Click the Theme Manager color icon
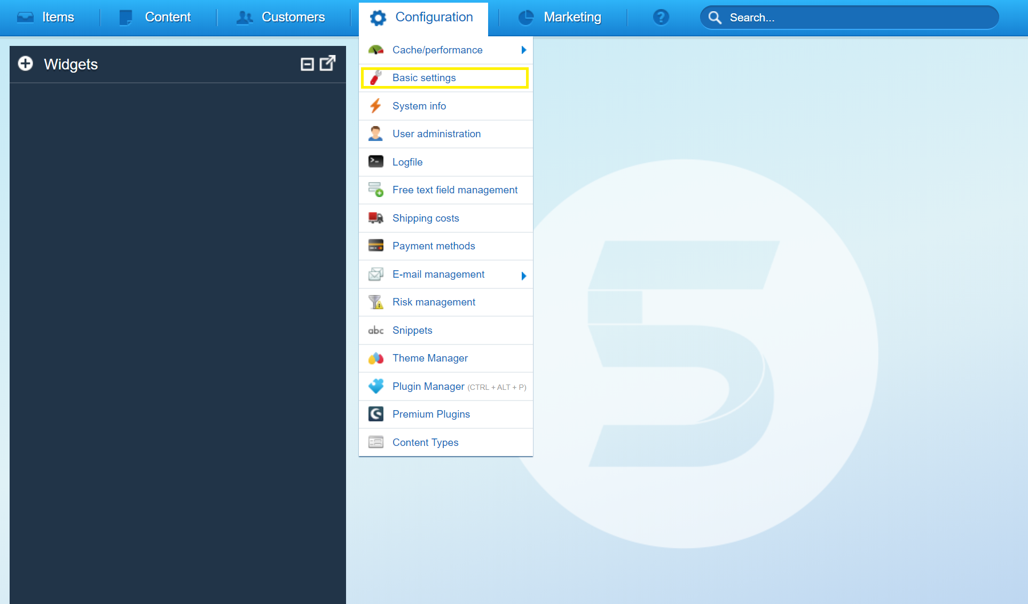 [x=376, y=358]
